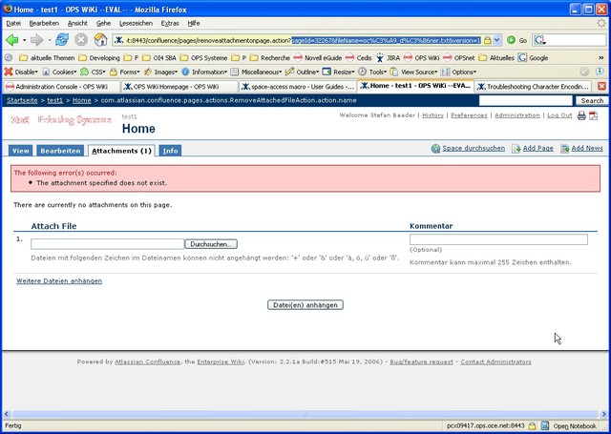Click the browser Back arrow button

[x=13, y=40]
